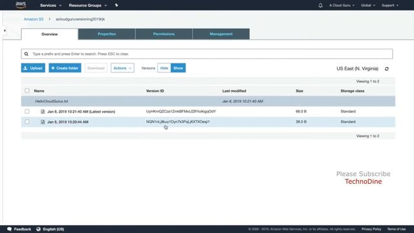The width and height of the screenshot is (414, 233).
Task: Open the A Cloud Guru account menu
Action: (342, 5)
